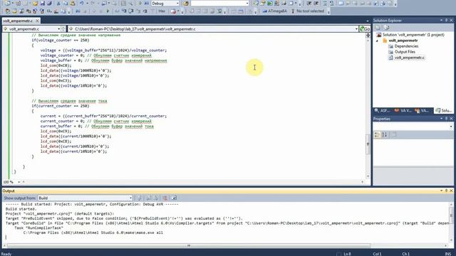Switch to the VA View tab

403,111
